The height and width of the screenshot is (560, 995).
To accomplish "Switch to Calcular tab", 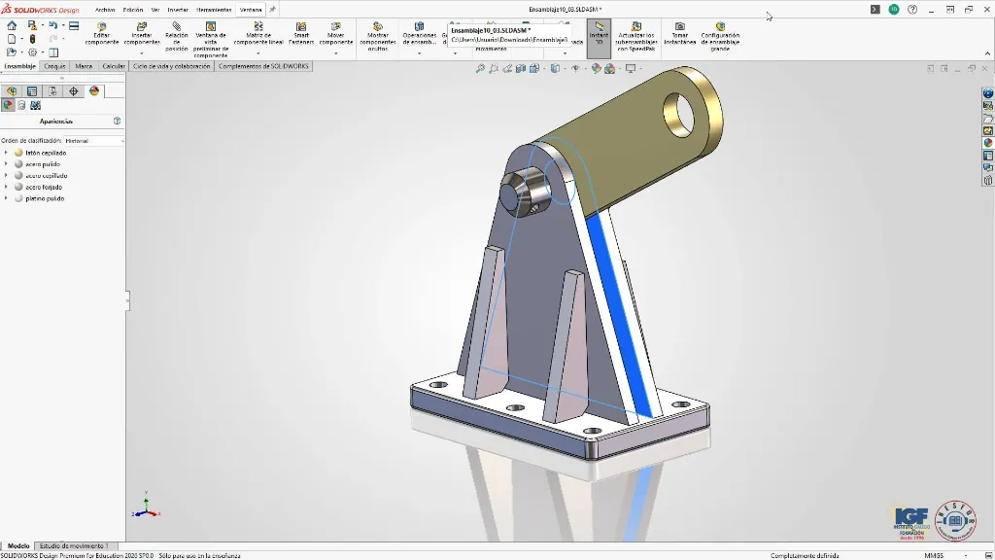I will pyautogui.click(x=114, y=66).
